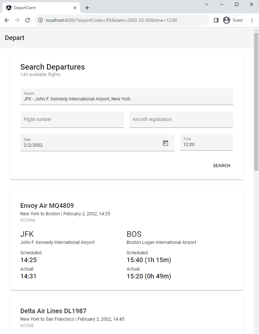Viewport: 259px width, 334px height.
Task: Open the Guest profile button
Action: point(234,20)
